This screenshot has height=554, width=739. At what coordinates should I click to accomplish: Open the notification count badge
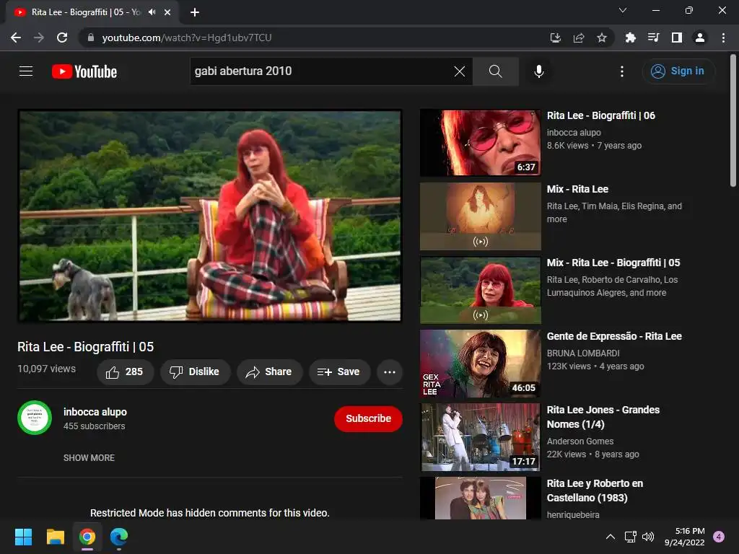click(719, 537)
